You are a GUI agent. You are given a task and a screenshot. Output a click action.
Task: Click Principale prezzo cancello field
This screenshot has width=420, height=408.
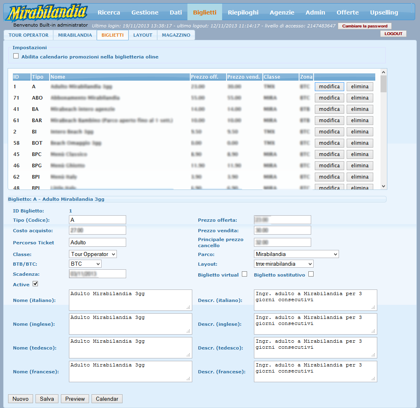(283, 242)
